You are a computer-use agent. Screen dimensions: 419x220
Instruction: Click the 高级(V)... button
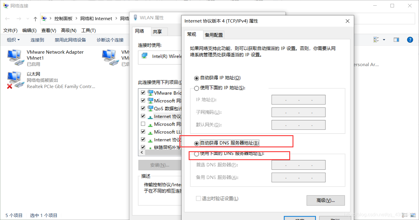[326, 200]
